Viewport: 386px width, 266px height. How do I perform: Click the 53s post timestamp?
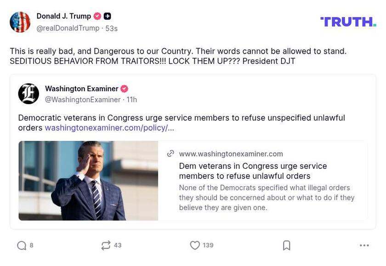click(x=111, y=28)
